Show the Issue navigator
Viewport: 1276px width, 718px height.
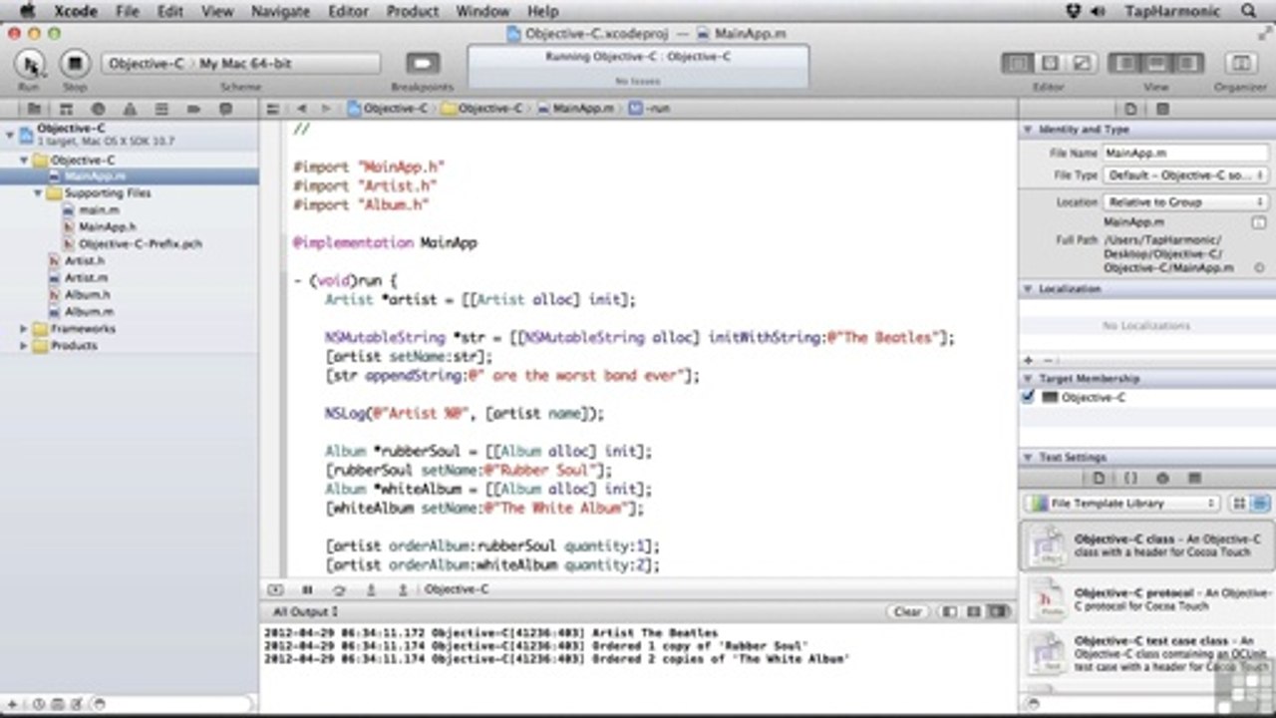tap(130, 109)
